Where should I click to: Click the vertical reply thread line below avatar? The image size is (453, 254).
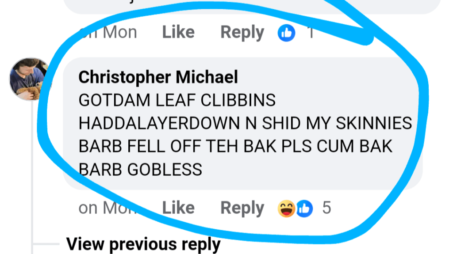click(x=32, y=173)
